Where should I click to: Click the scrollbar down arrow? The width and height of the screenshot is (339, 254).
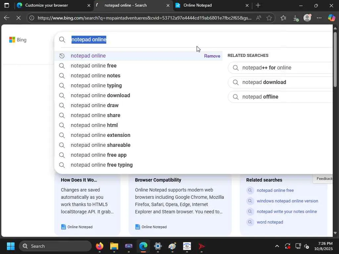335,233
